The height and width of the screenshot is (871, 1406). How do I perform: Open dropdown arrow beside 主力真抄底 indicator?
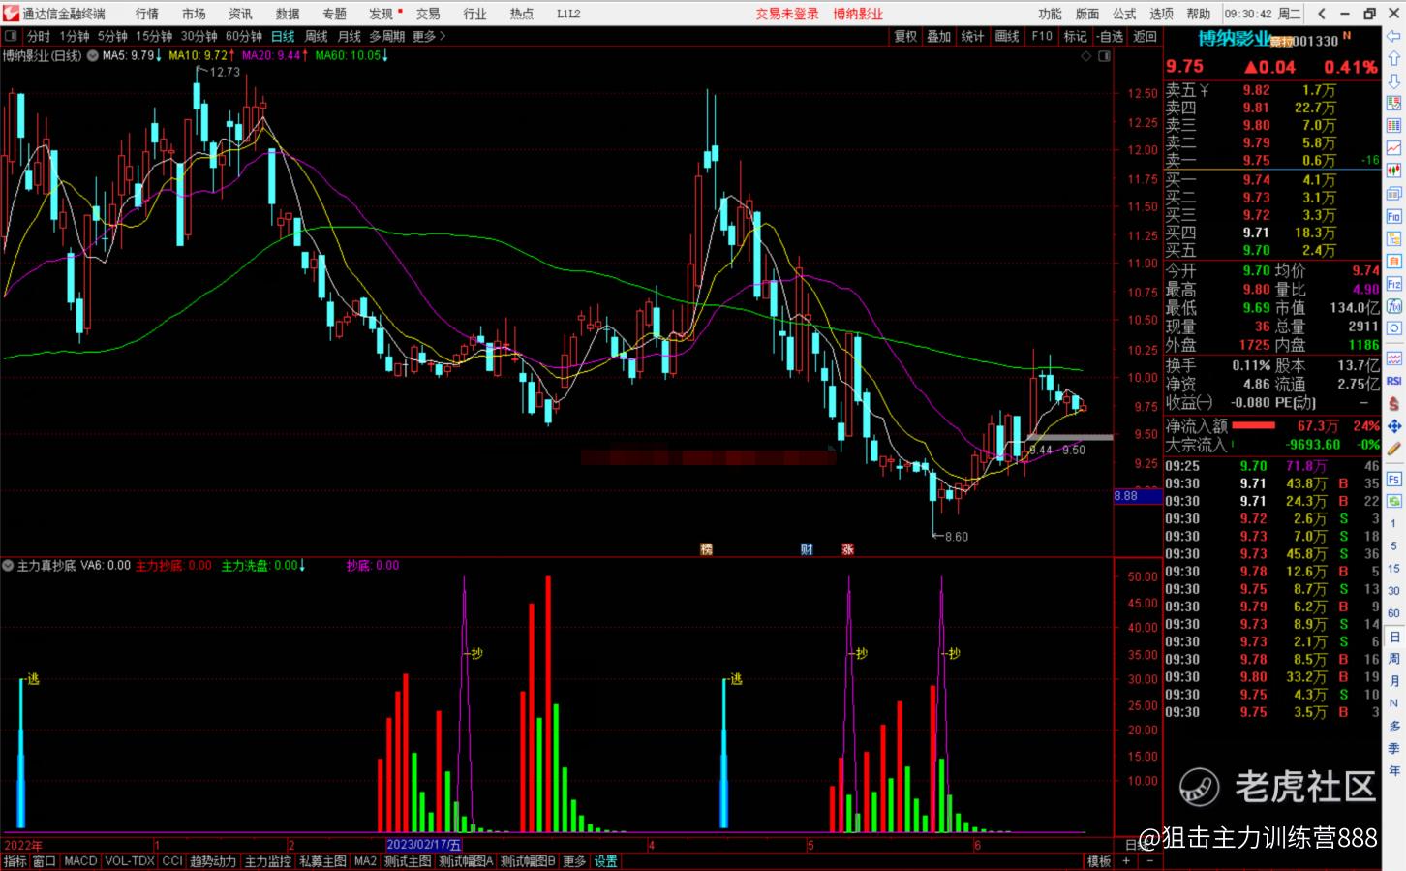tap(9, 566)
